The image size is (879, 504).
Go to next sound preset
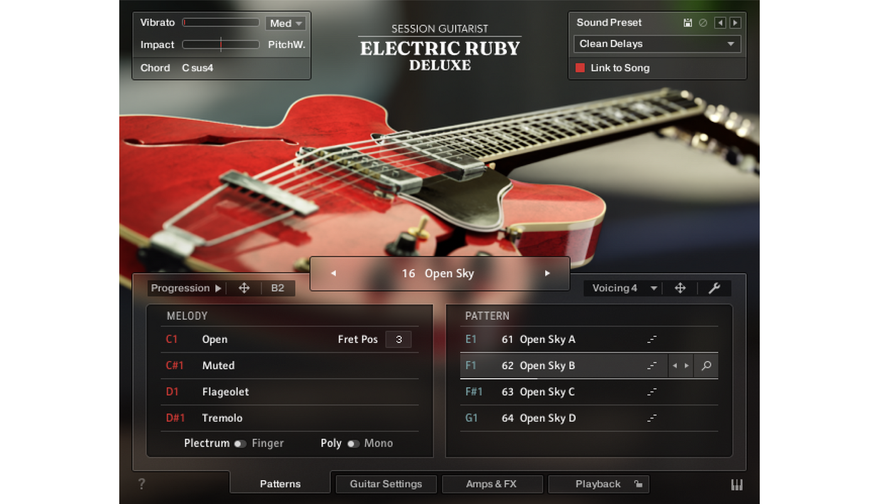point(735,23)
